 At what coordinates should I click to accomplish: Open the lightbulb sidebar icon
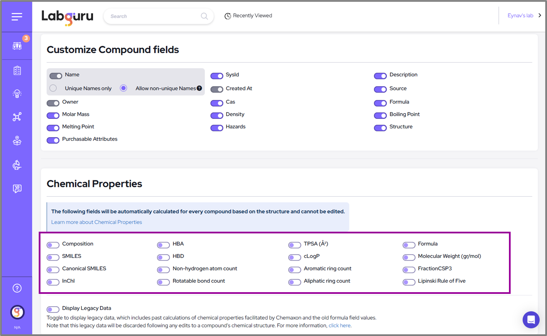[x=17, y=94]
